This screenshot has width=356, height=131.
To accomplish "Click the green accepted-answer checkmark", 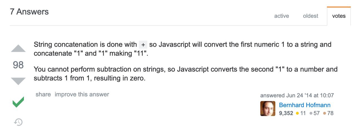I will tap(18, 102).
